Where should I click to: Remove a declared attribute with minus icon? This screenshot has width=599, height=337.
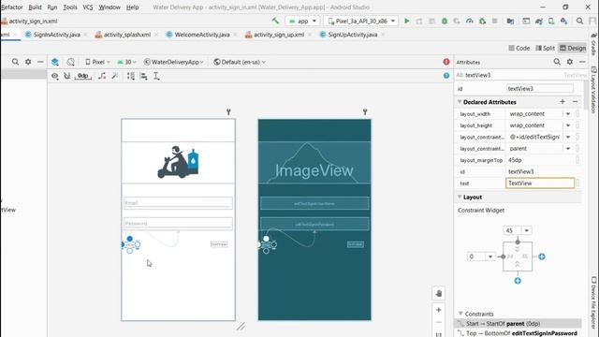point(575,102)
